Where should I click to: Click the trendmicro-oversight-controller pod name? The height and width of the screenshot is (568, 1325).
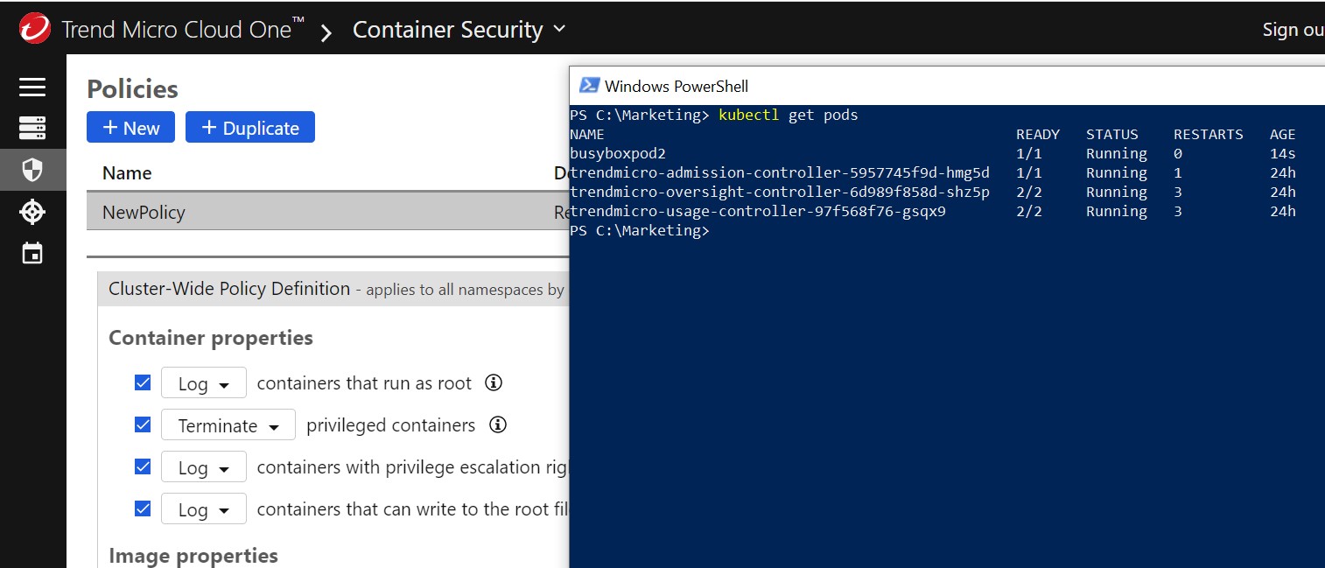tap(780, 192)
